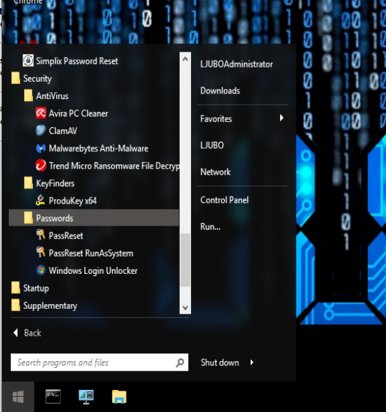
Task: Launch Avira PC Cleaner
Action: tap(72, 113)
